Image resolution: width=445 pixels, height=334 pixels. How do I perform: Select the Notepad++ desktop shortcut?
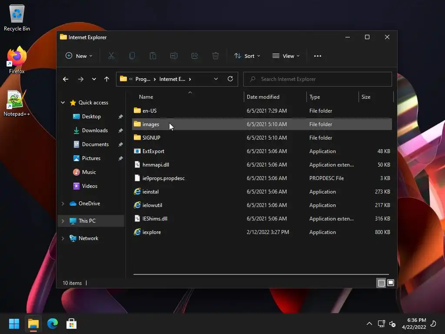tap(17, 103)
